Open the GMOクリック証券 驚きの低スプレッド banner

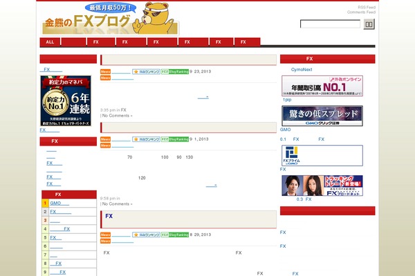(322, 116)
